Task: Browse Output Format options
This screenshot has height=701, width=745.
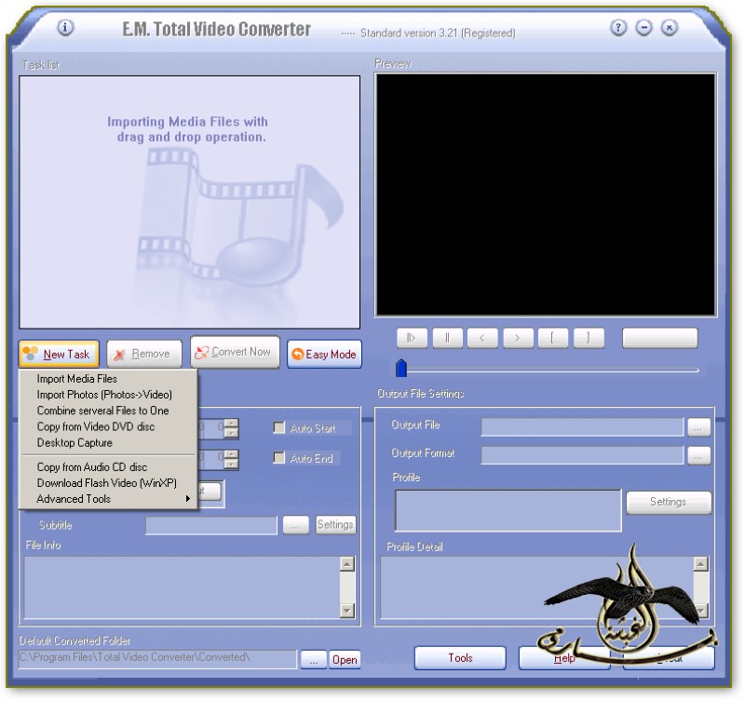Action: coord(698,456)
